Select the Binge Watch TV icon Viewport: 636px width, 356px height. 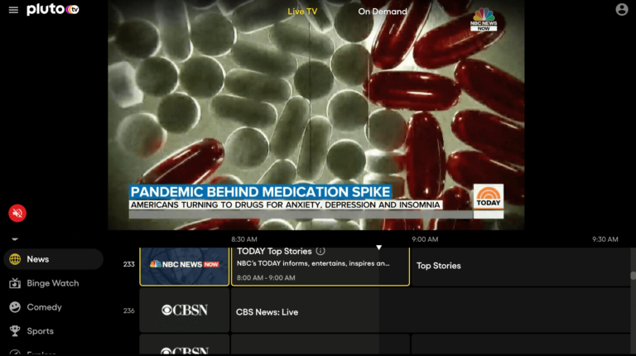pos(15,283)
